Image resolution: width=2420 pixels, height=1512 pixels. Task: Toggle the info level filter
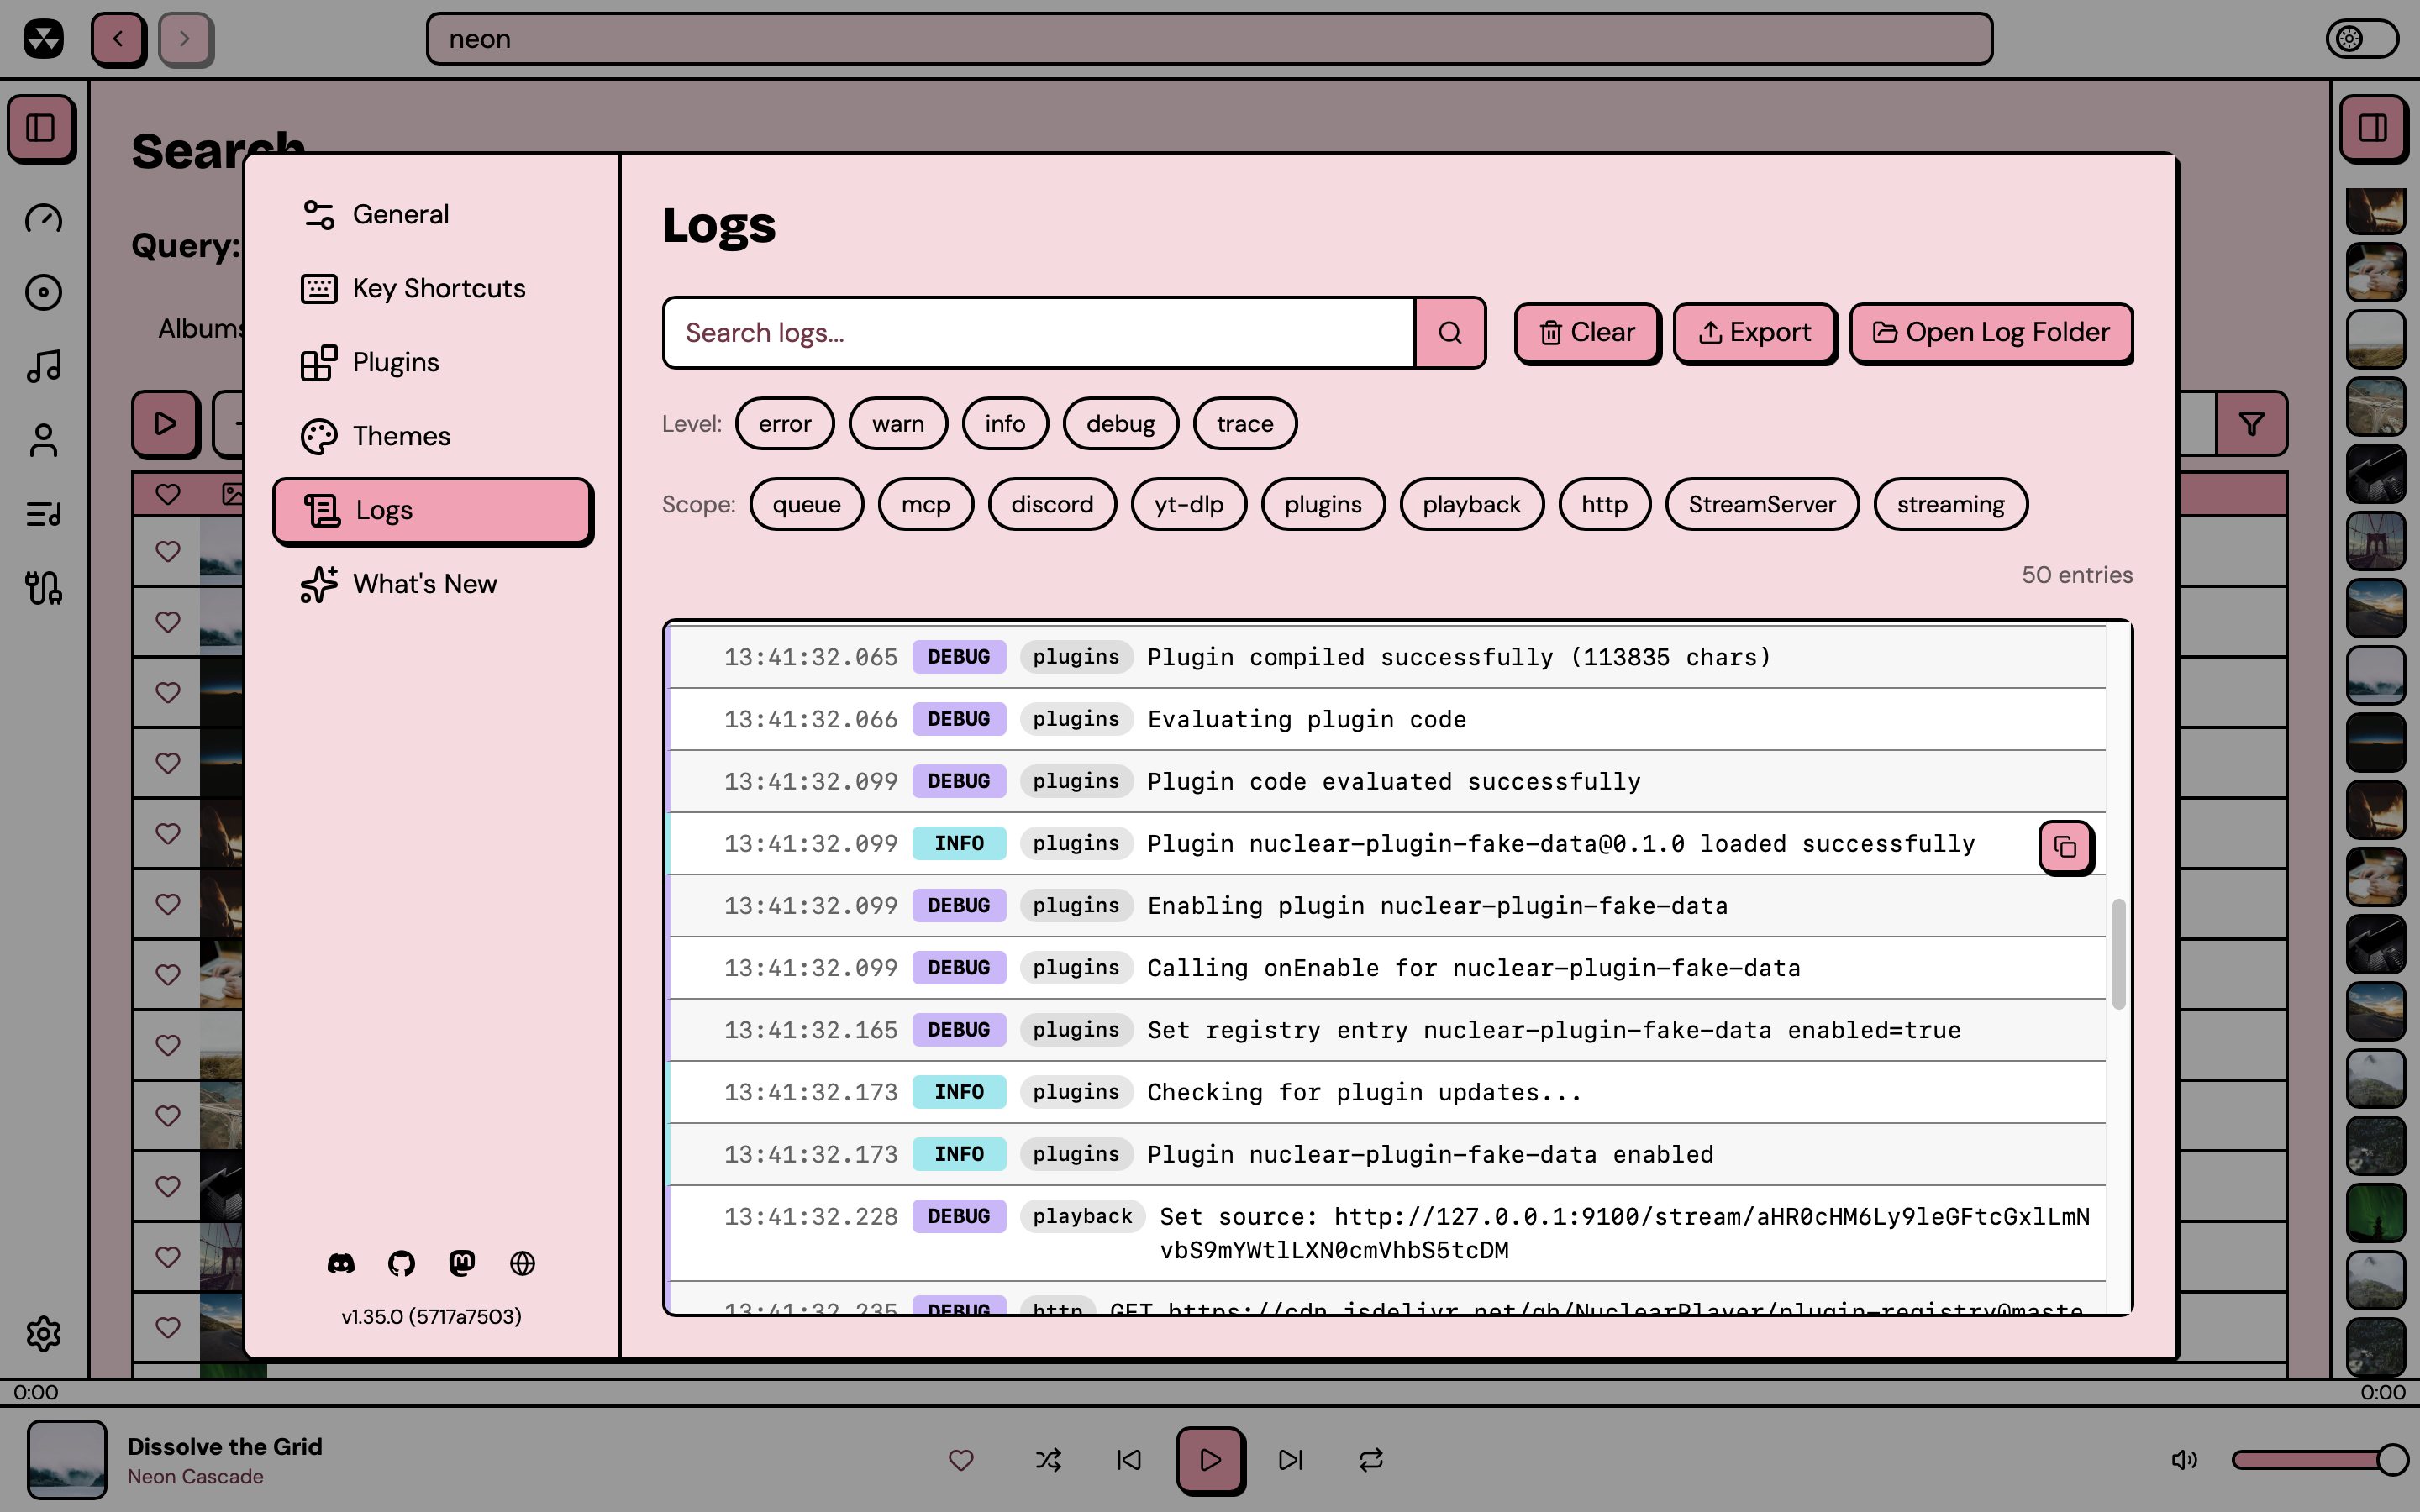(1005, 424)
